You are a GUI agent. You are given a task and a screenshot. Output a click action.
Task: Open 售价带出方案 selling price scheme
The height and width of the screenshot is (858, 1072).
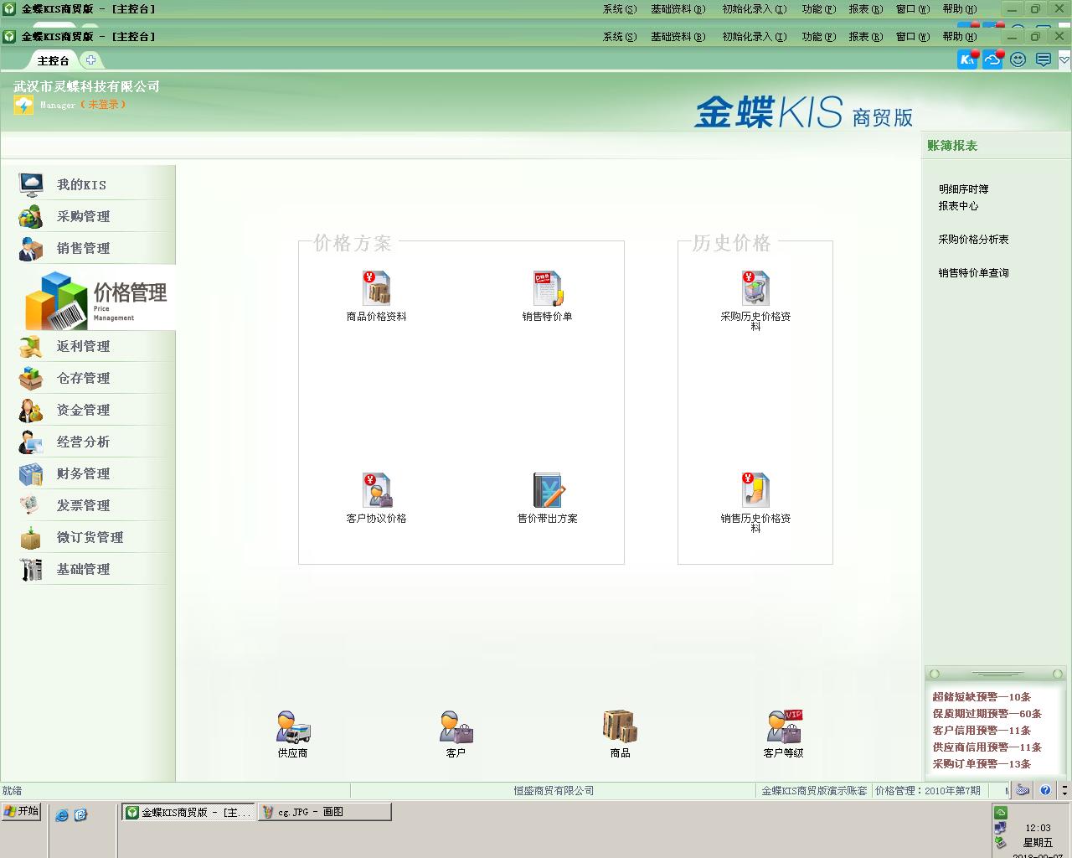547,498
